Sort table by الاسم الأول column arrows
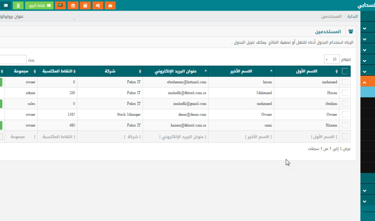Image resolution: width=375 pixels, height=221 pixels. tap(337, 71)
